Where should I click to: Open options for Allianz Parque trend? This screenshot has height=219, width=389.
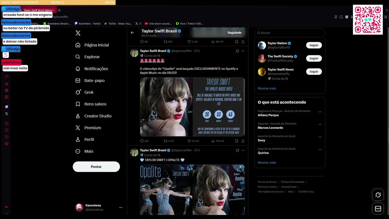click(x=320, y=112)
